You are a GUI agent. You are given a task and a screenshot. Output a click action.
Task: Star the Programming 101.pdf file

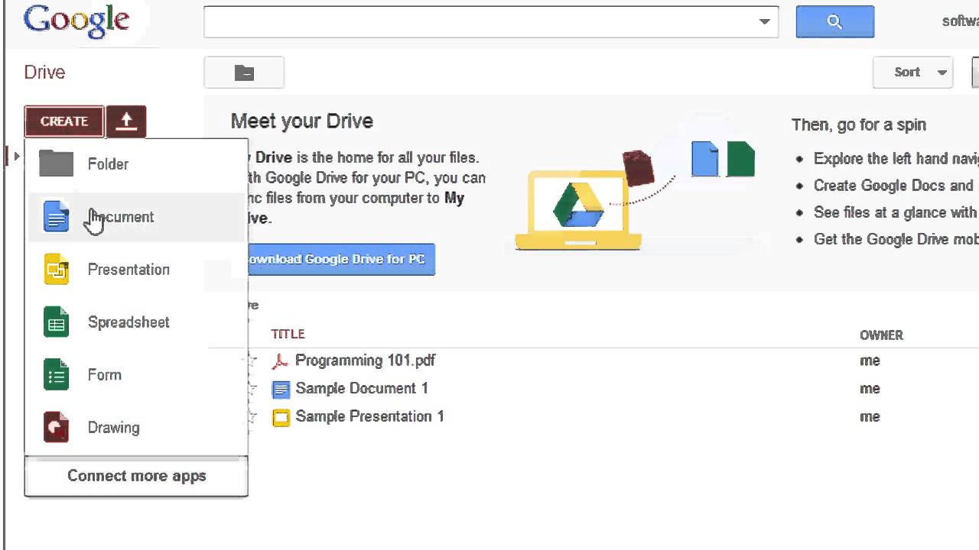tap(252, 361)
